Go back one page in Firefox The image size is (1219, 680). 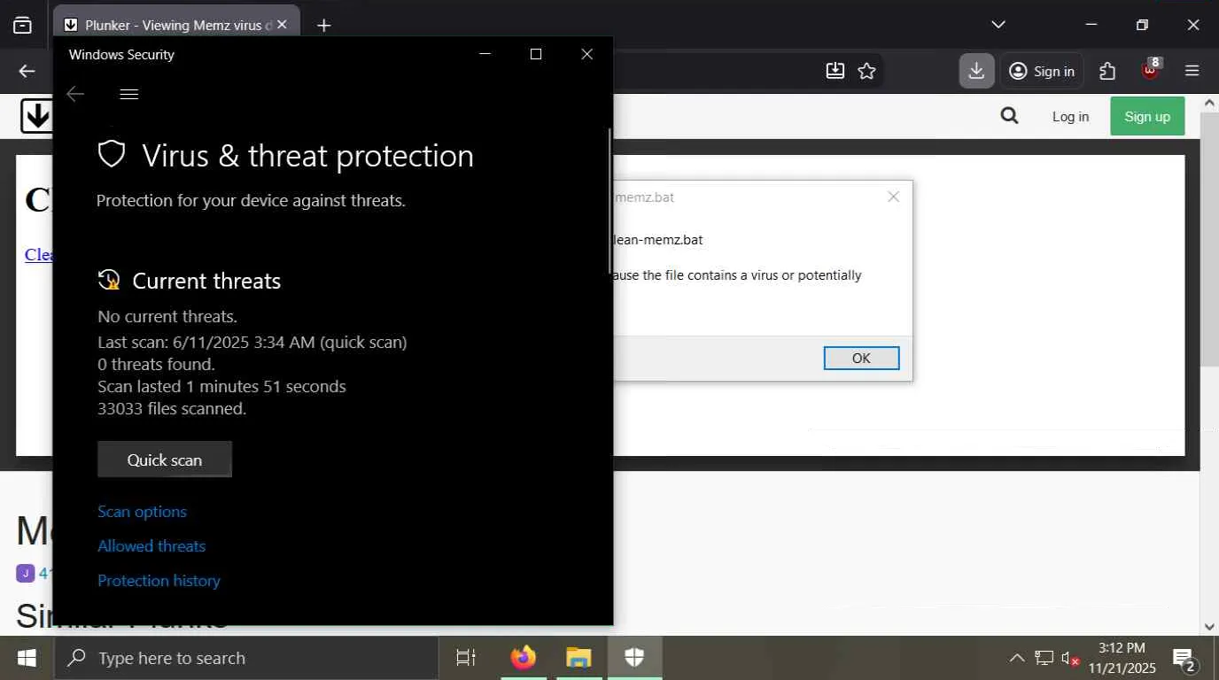[27, 71]
